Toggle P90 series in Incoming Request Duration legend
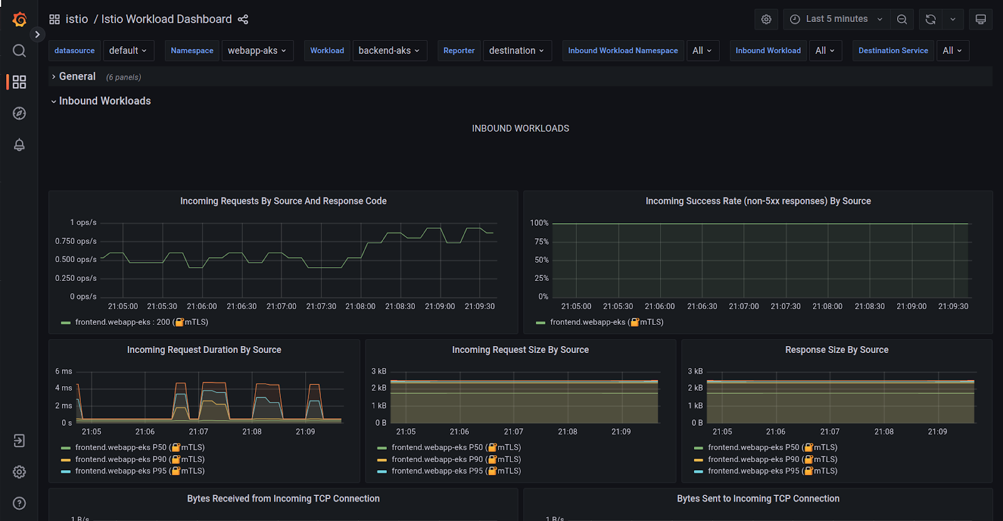 (x=120, y=460)
